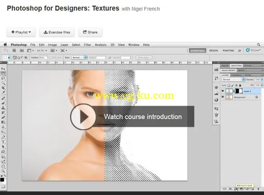Image resolution: width=264 pixels, height=195 pixels.
Task: Select the 3D Camera Orbit tool
Action: tap(3, 162)
